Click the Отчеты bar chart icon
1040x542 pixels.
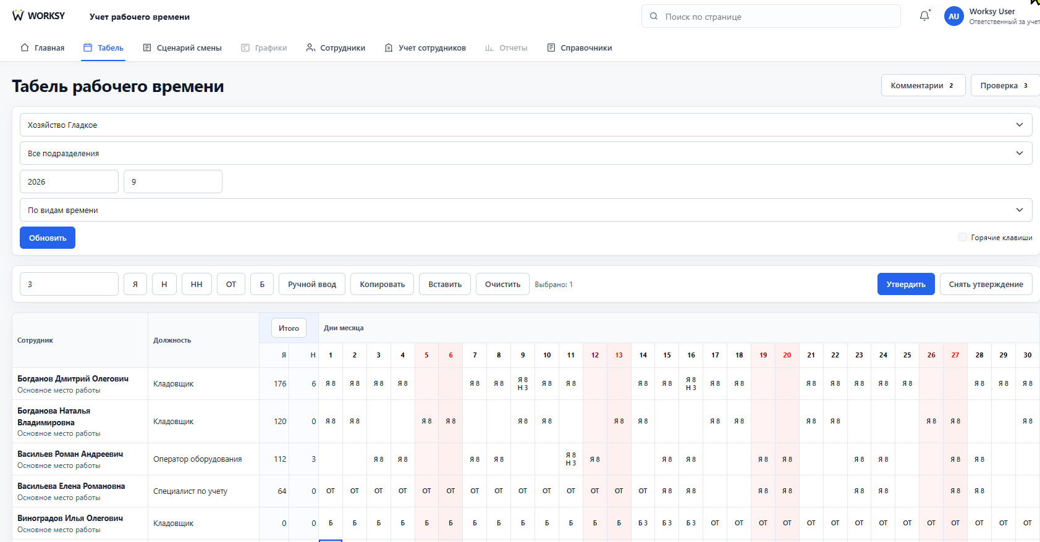point(489,48)
